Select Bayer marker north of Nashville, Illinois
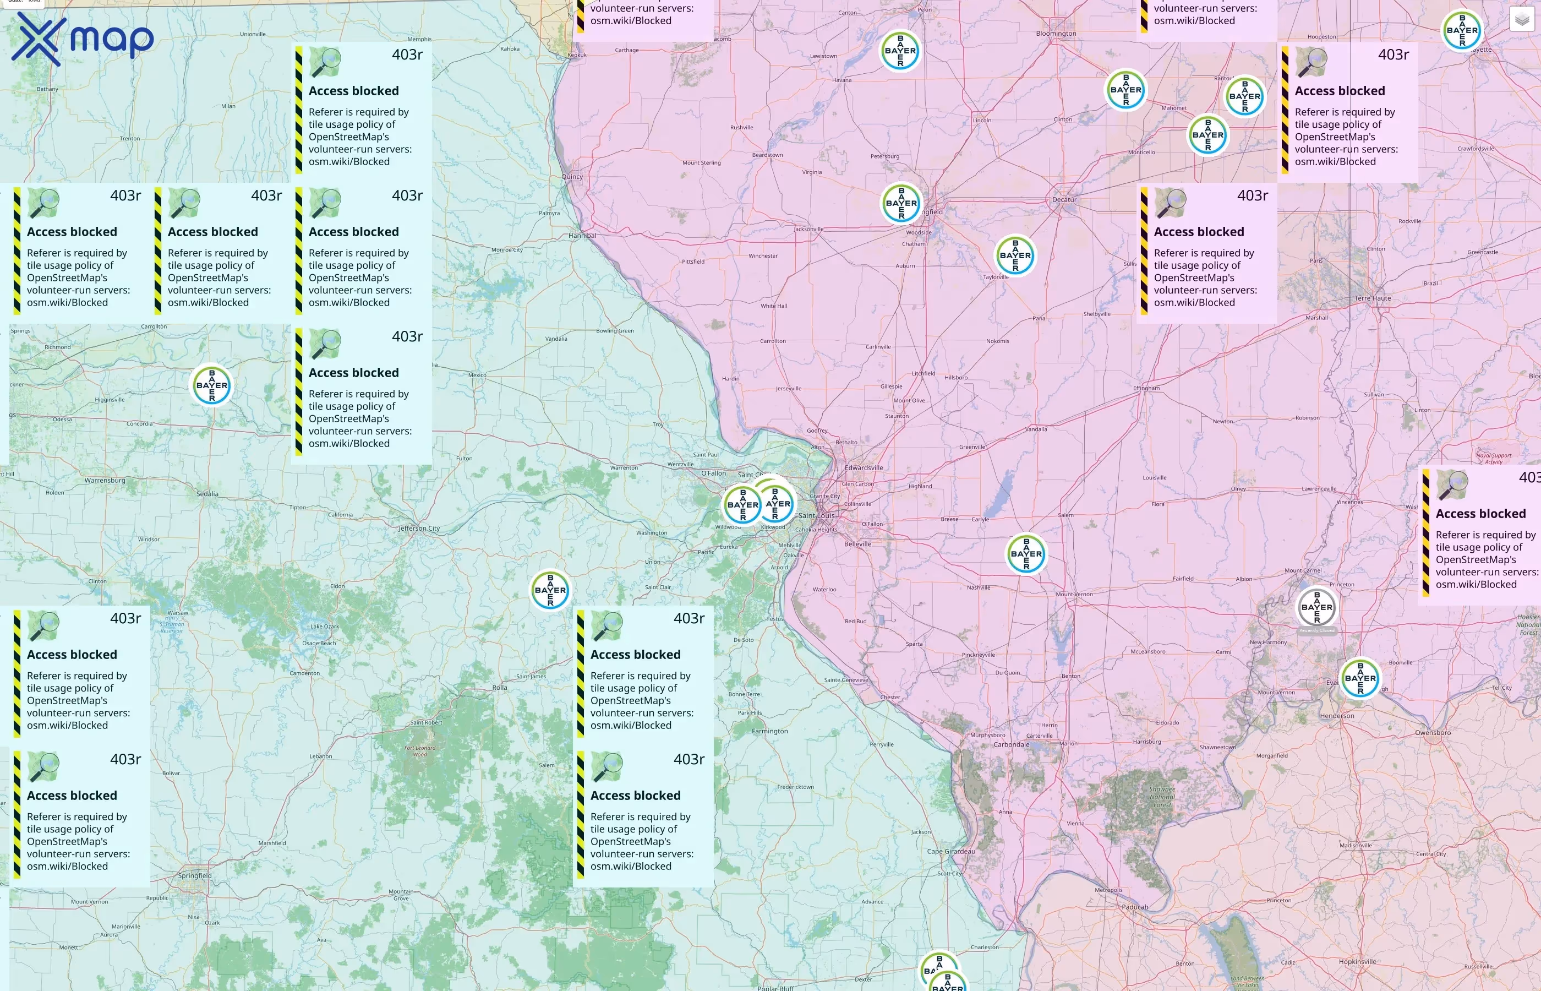 pyautogui.click(x=1026, y=554)
